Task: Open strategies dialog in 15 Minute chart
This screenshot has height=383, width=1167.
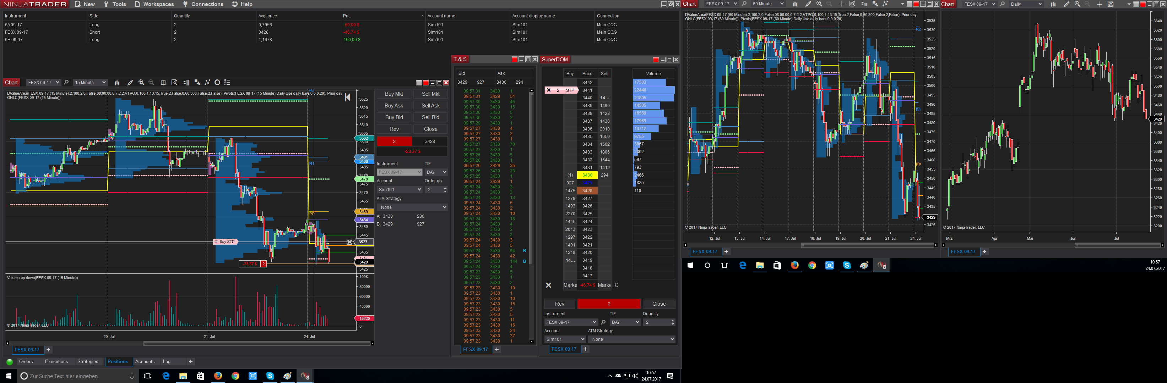Action: click(x=207, y=82)
